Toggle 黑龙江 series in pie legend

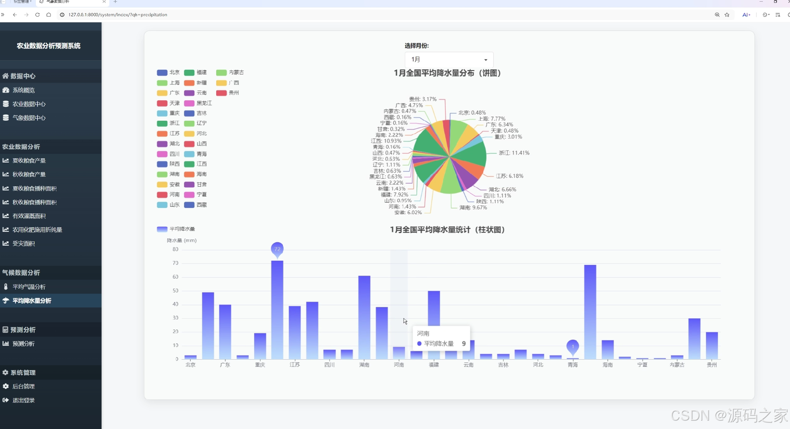[x=198, y=103]
